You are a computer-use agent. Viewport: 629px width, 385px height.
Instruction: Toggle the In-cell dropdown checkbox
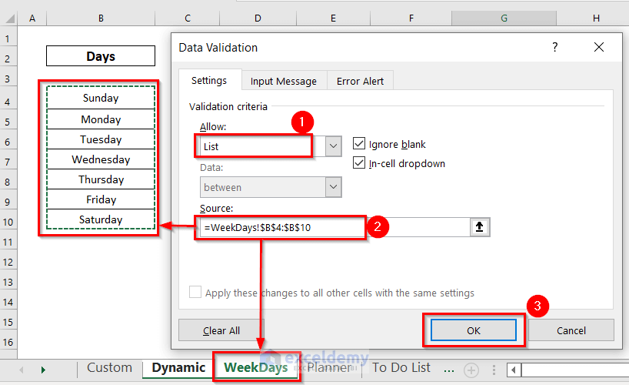point(359,162)
